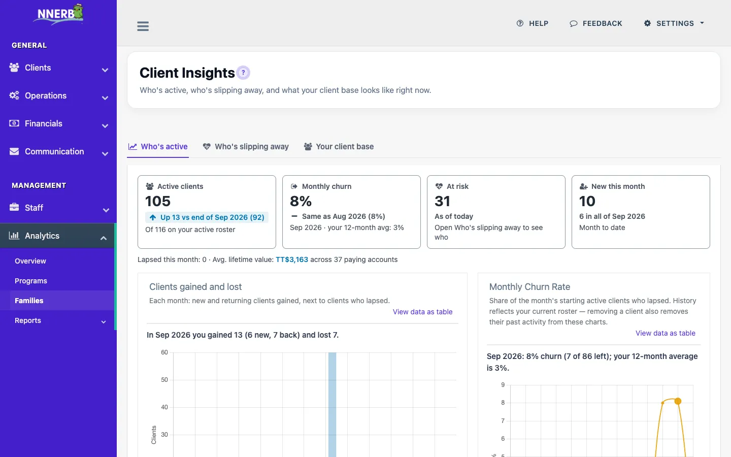Click the Help question-mark icon
This screenshot has width=731, height=457.
(520, 23)
